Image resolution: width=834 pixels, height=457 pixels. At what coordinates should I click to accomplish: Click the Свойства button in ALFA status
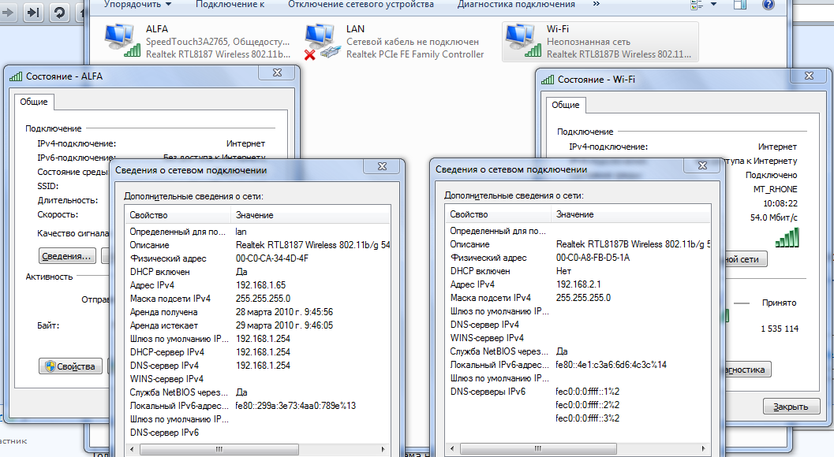click(x=70, y=366)
